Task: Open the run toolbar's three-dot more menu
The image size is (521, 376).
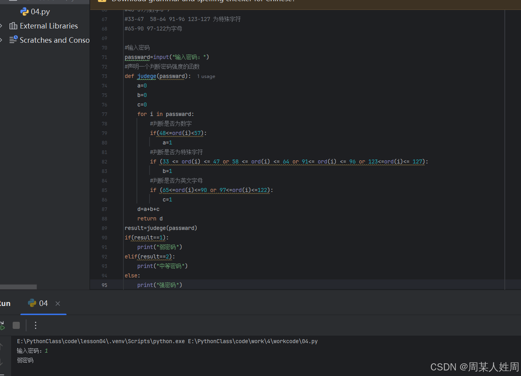Action: pyautogui.click(x=36, y=325)
